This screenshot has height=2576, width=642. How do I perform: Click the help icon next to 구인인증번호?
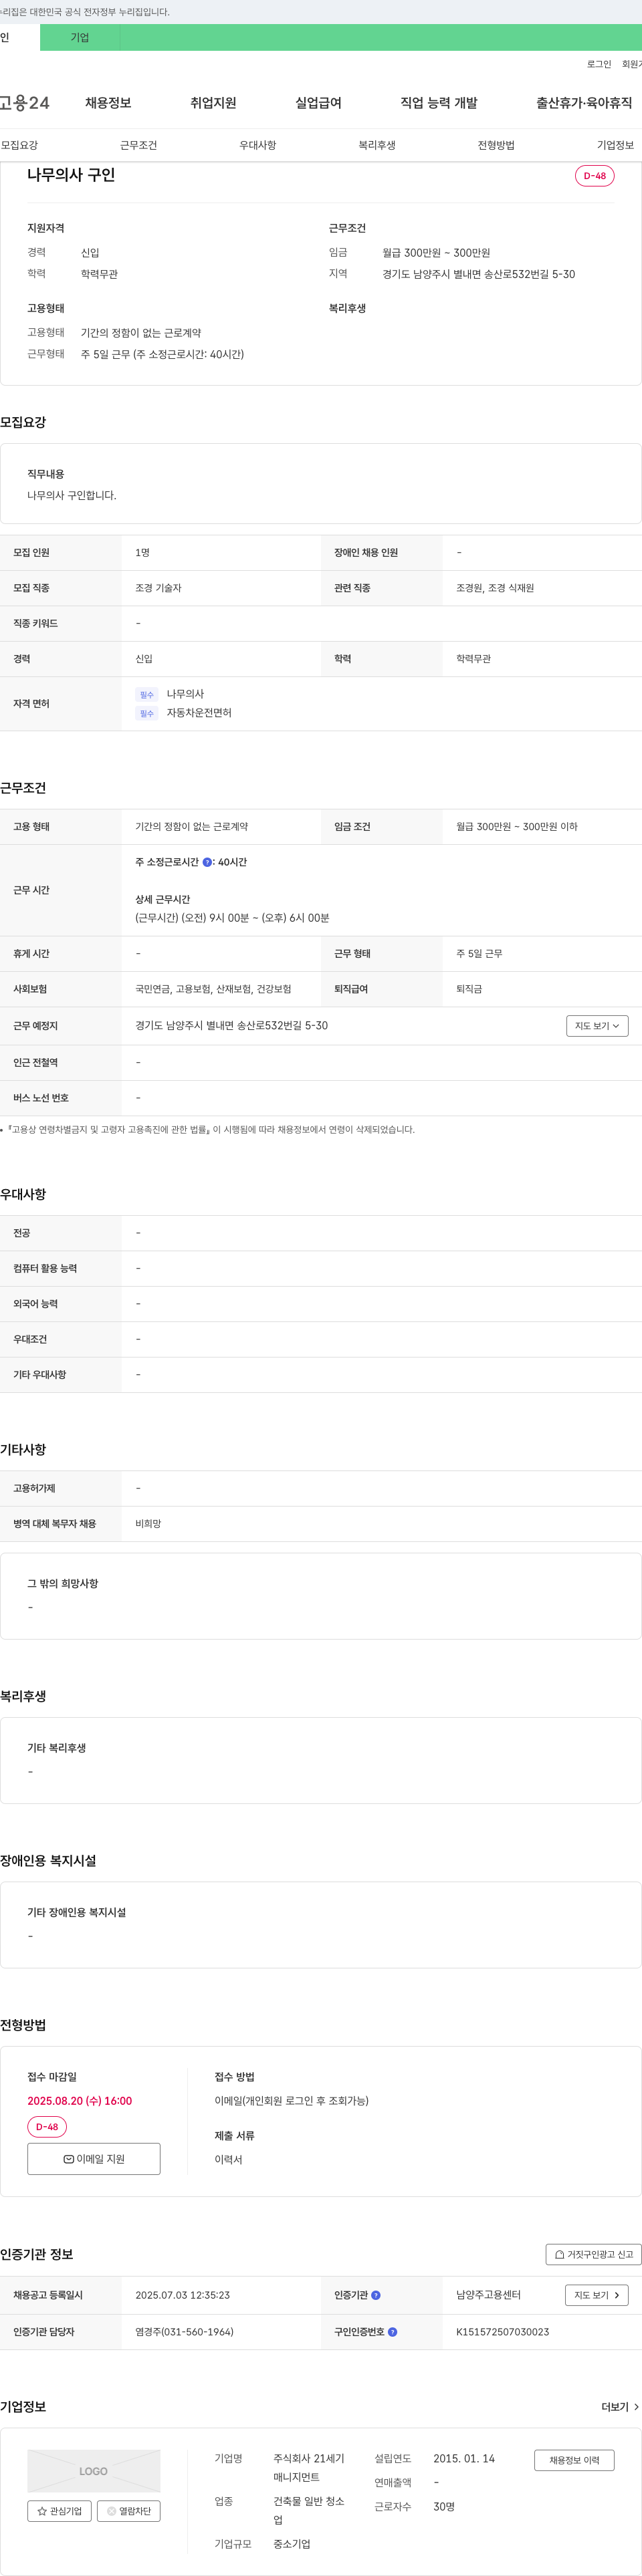pyautogui.click(x=392, y=2332)
